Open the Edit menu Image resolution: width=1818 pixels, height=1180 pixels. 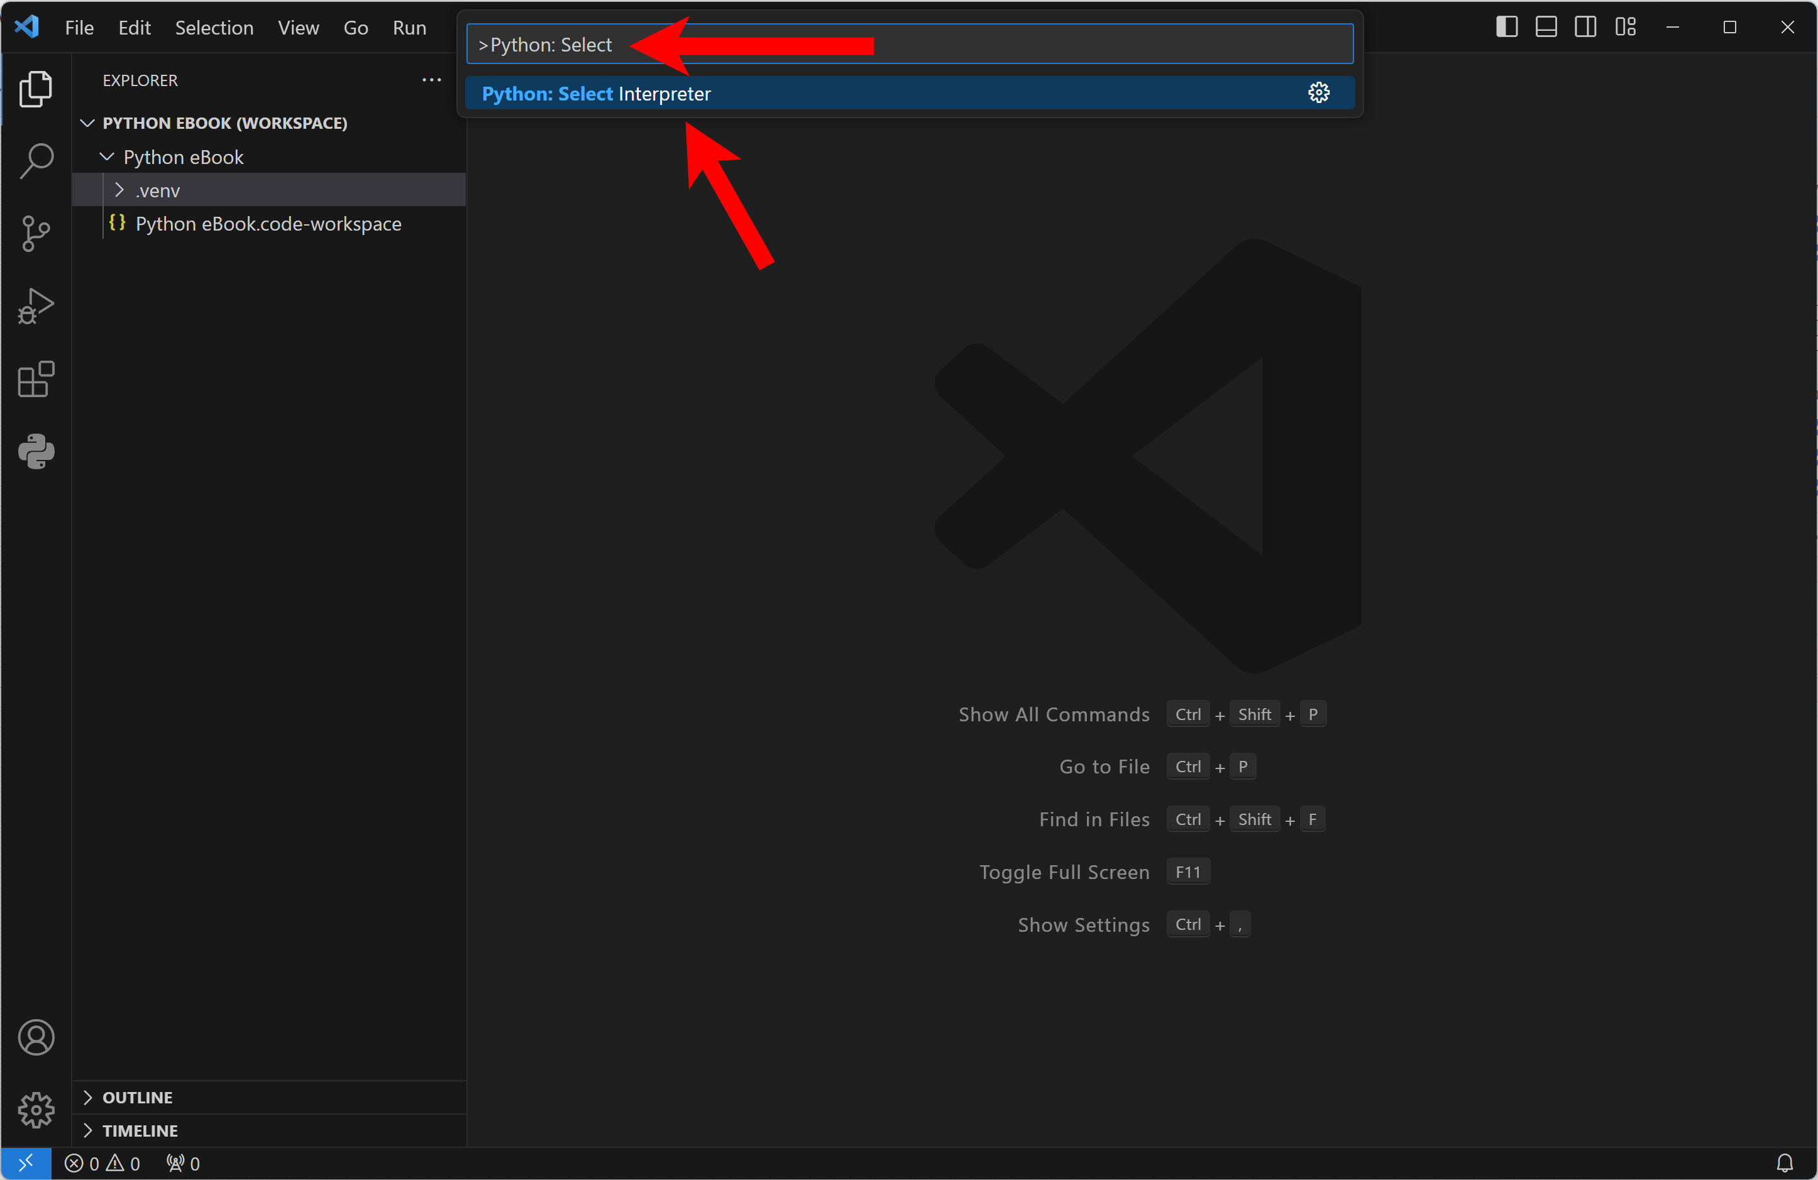pos(135,28)
